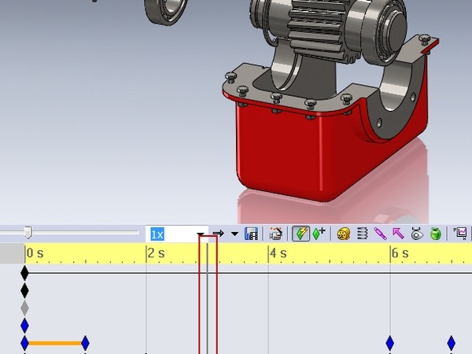Click the orange change bar between keys
This screenshot has width=472, height=354.
[55, 343]
